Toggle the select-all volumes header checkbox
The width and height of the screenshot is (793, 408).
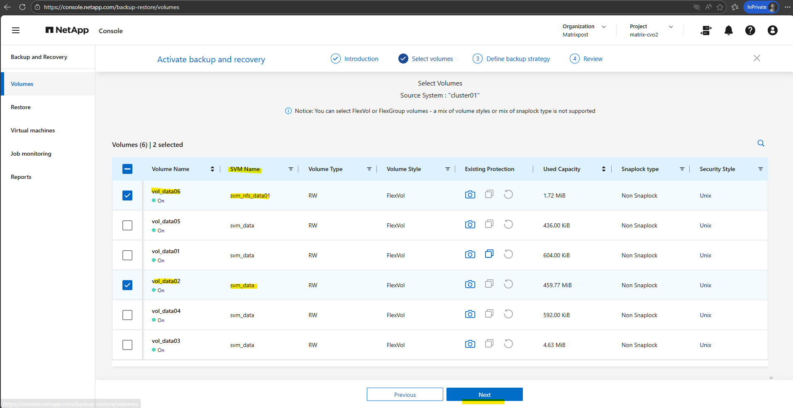pyautogui.click(x=127, y=169)
